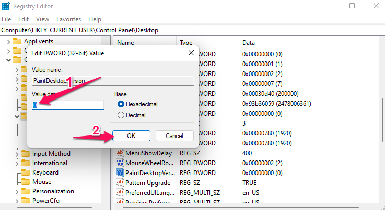Open the File menu
The height and width of the screenshot is (210, 385).
(x=6, y=19)
